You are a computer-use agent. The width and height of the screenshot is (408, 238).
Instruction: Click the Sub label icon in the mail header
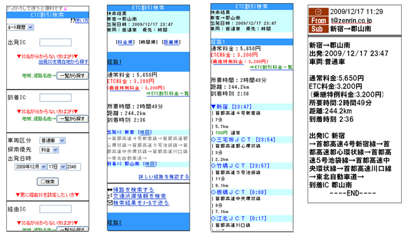click(x=318, y=29)
